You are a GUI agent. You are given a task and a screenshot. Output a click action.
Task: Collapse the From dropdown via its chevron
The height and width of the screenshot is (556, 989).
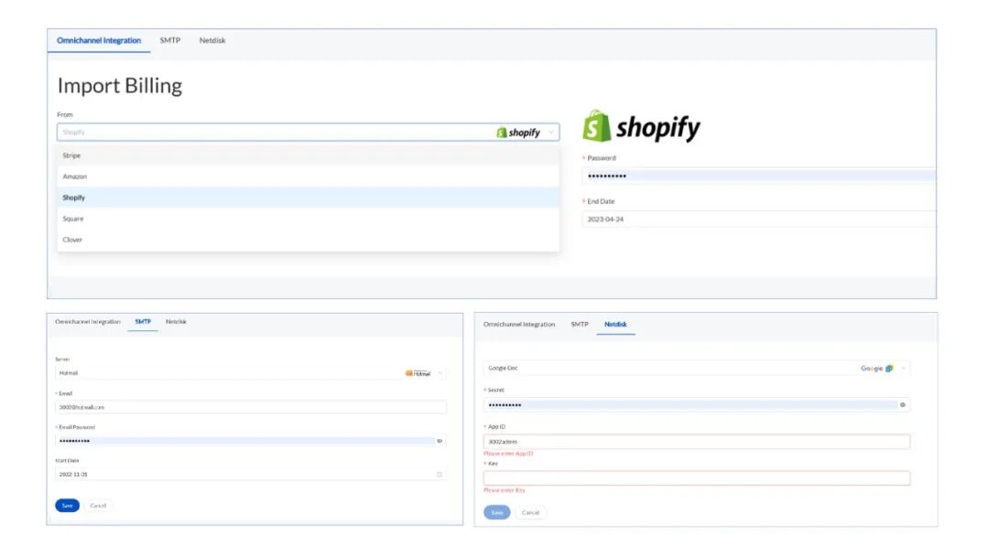[x=551, y=133]
